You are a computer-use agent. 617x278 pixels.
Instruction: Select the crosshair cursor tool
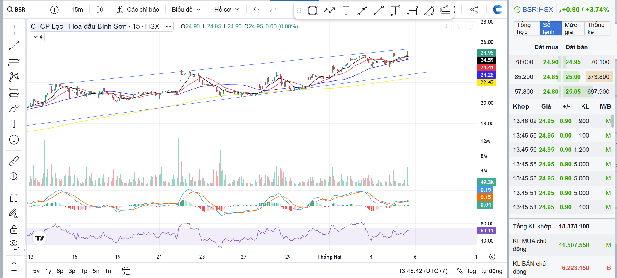click(x=14, y=30)
